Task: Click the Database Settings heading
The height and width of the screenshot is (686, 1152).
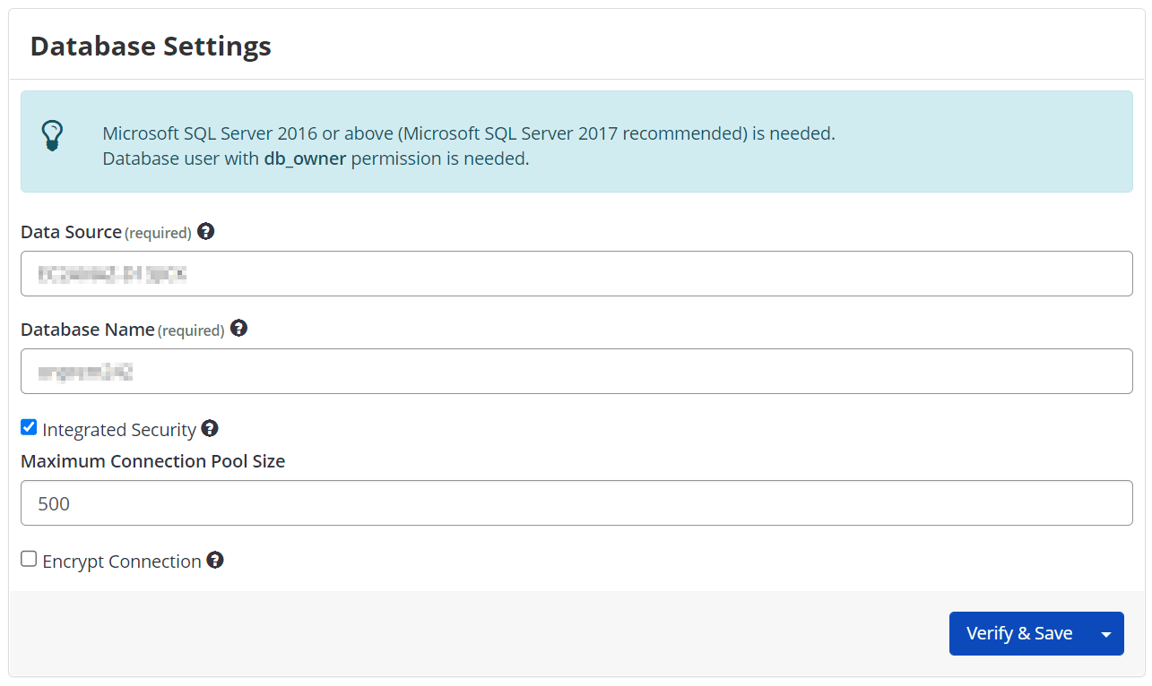Action: (150, 46)
